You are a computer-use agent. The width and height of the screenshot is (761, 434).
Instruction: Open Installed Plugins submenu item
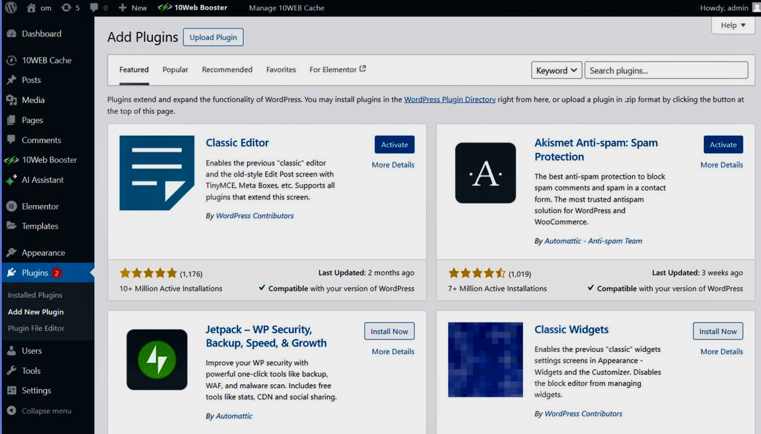[x=35, y=295]
